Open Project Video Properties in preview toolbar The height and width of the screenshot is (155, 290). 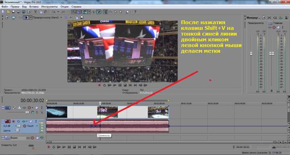pyautogui.click(x=7, y=17)
